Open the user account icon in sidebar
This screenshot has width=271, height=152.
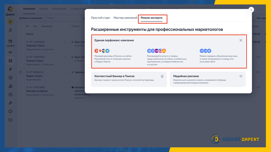10,30
